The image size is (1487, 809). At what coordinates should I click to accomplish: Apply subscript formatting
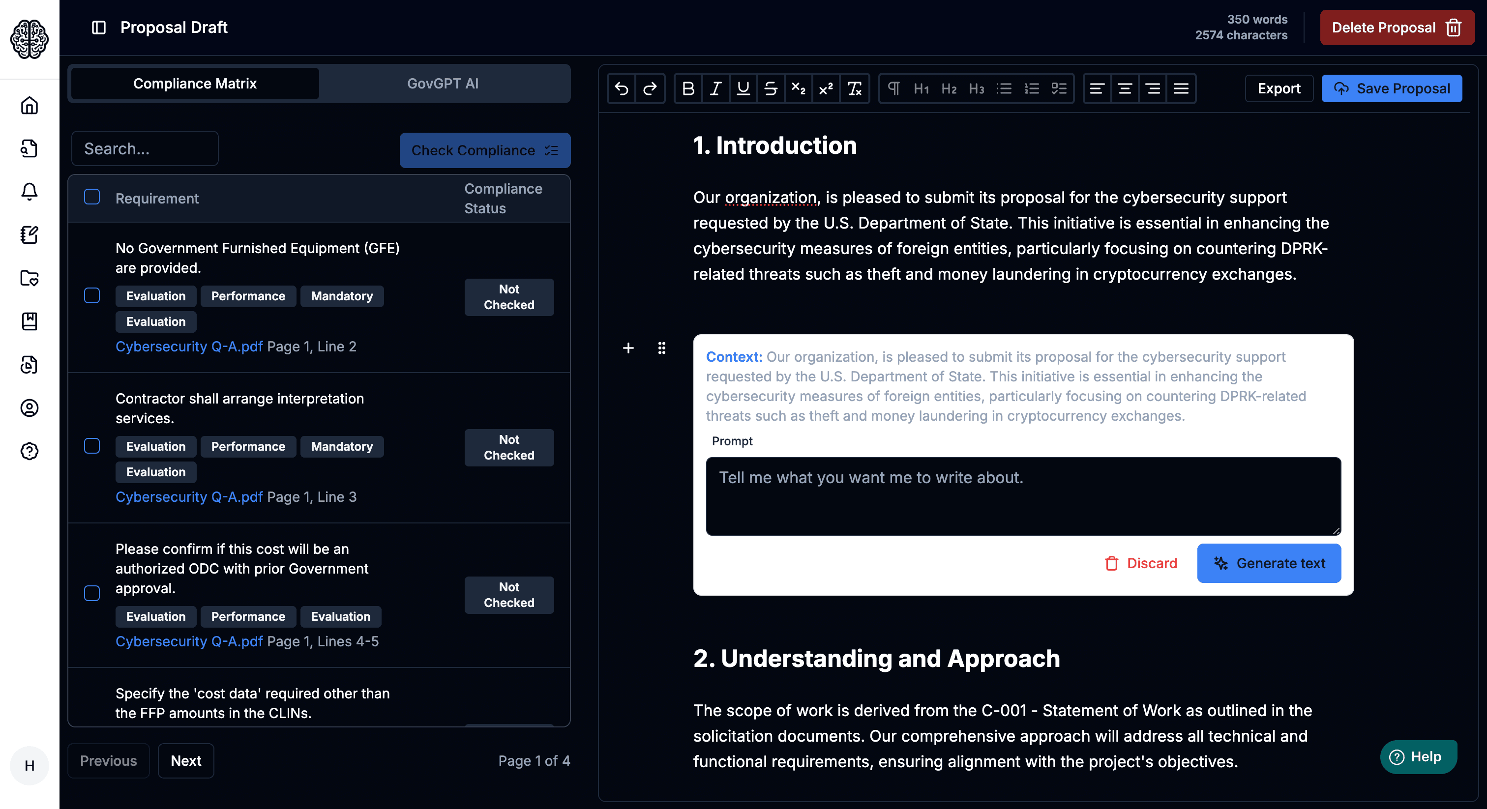point(799,88)
